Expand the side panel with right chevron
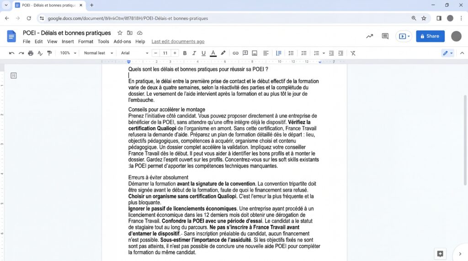Screen dimensions: 468x261 point(460,254)
